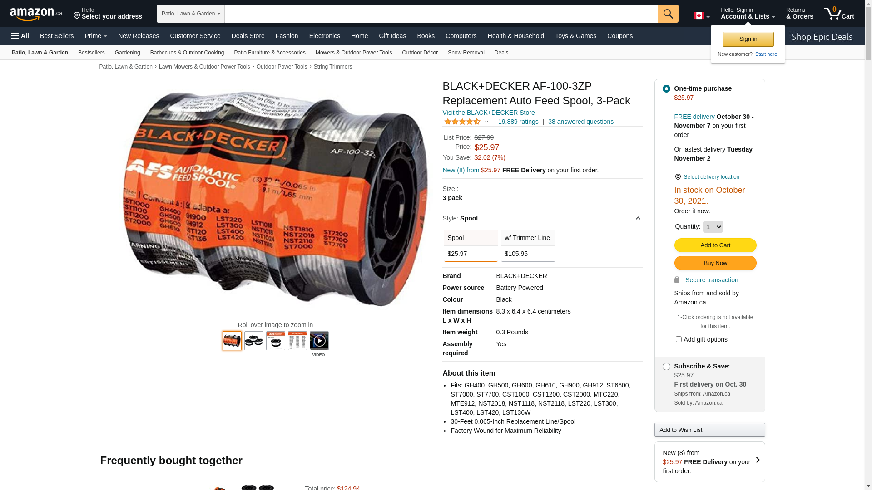Choose the w/ Trimmer Line style swatch
Screen dimensions: 872x490
528,245
